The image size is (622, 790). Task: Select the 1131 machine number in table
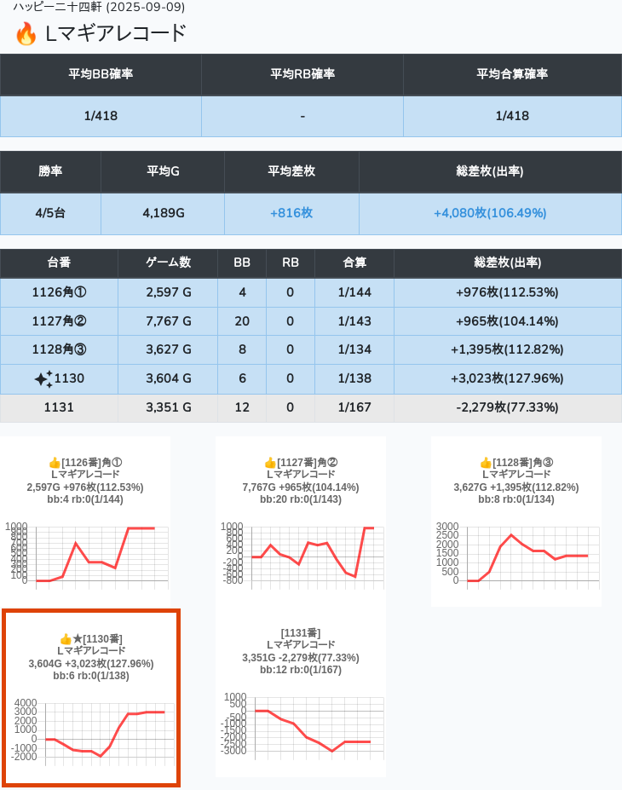click(59, 407)
